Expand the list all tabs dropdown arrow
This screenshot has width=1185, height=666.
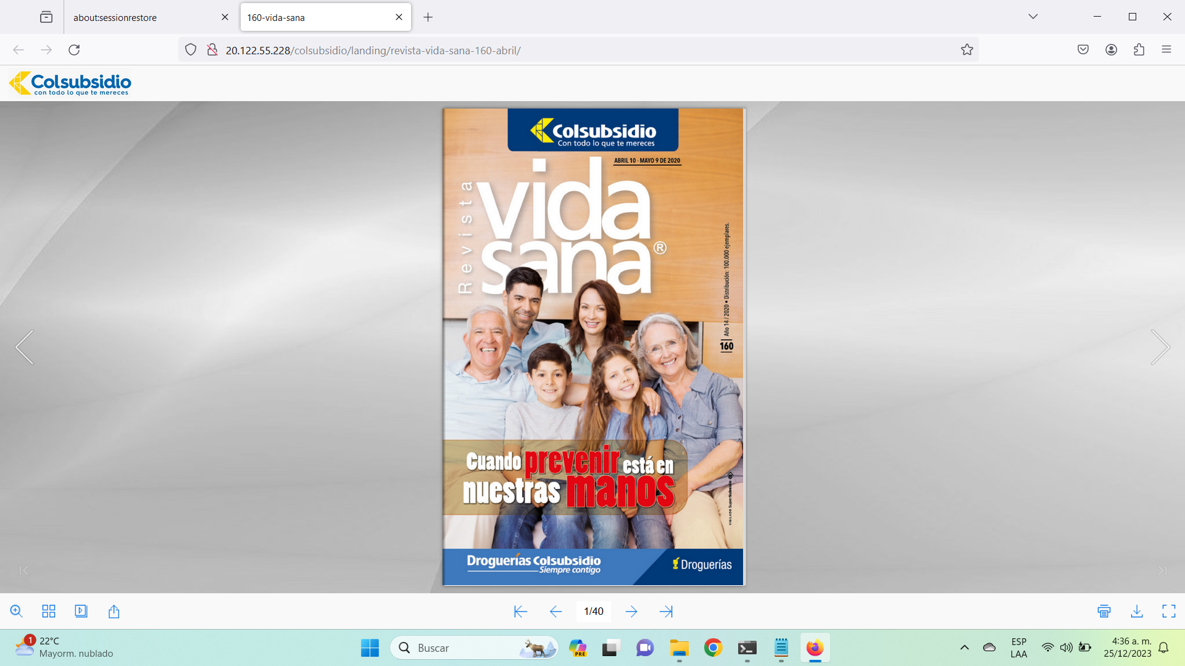tap(1033, 17)
